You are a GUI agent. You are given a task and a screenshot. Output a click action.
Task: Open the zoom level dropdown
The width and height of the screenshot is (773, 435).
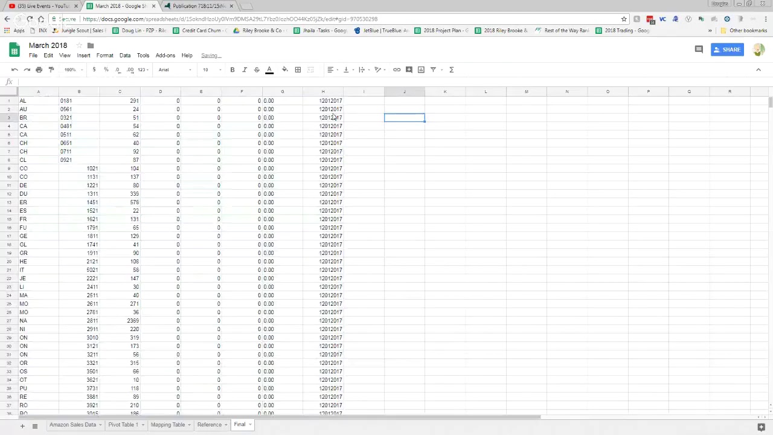click(73, 69)
